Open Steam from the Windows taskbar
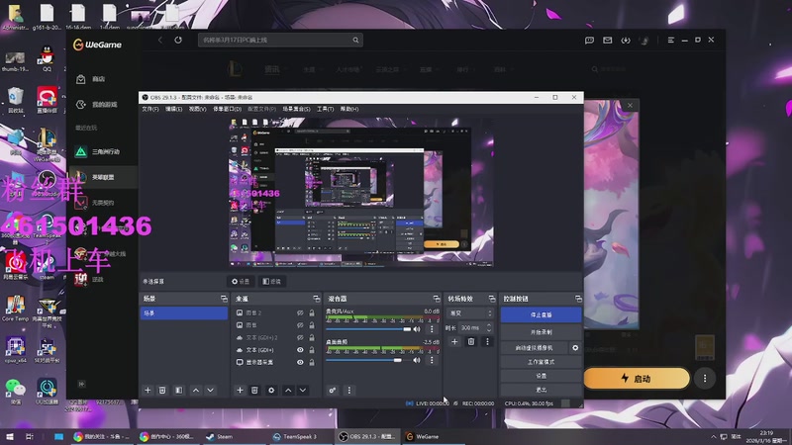Screen dimensions: 792x445 tap(220, 436)
